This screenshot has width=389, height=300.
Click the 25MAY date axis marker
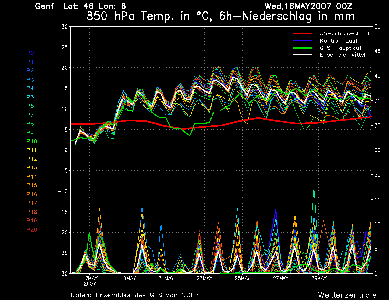(x=242, y=279)
